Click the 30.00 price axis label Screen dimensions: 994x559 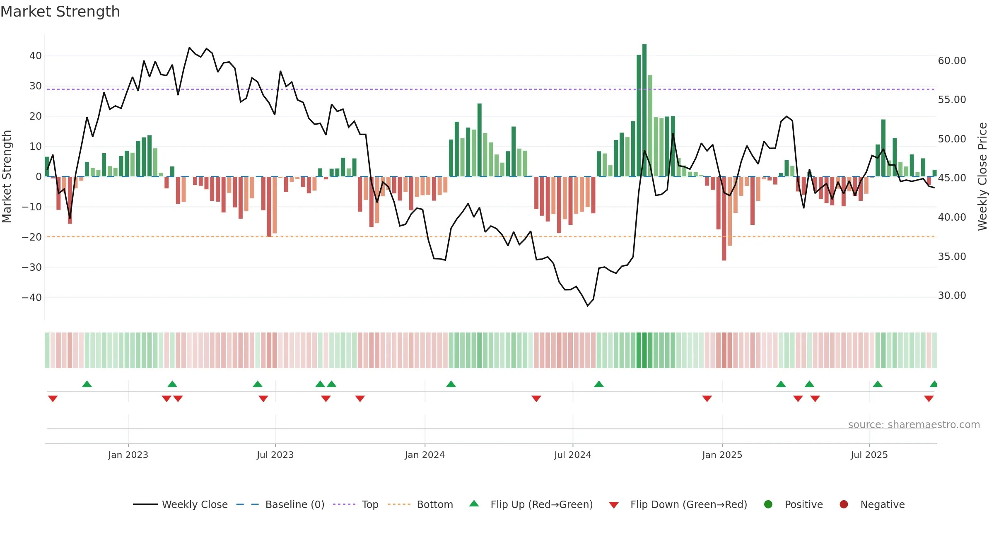[x=952, y=296]
